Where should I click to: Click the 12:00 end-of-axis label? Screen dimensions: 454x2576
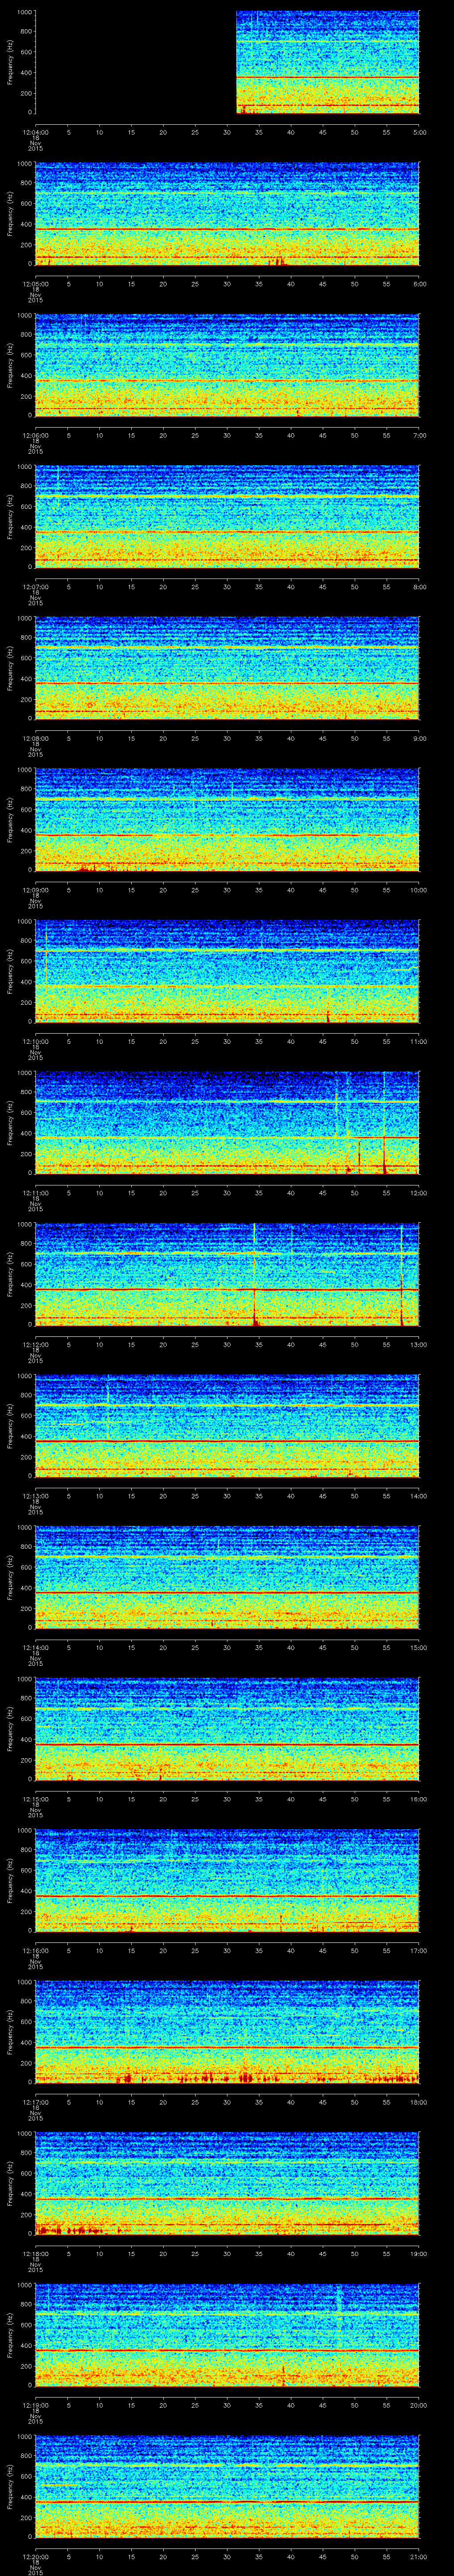click(418, 1193)
